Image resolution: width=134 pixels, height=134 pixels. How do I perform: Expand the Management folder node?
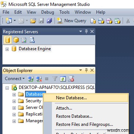14,121
